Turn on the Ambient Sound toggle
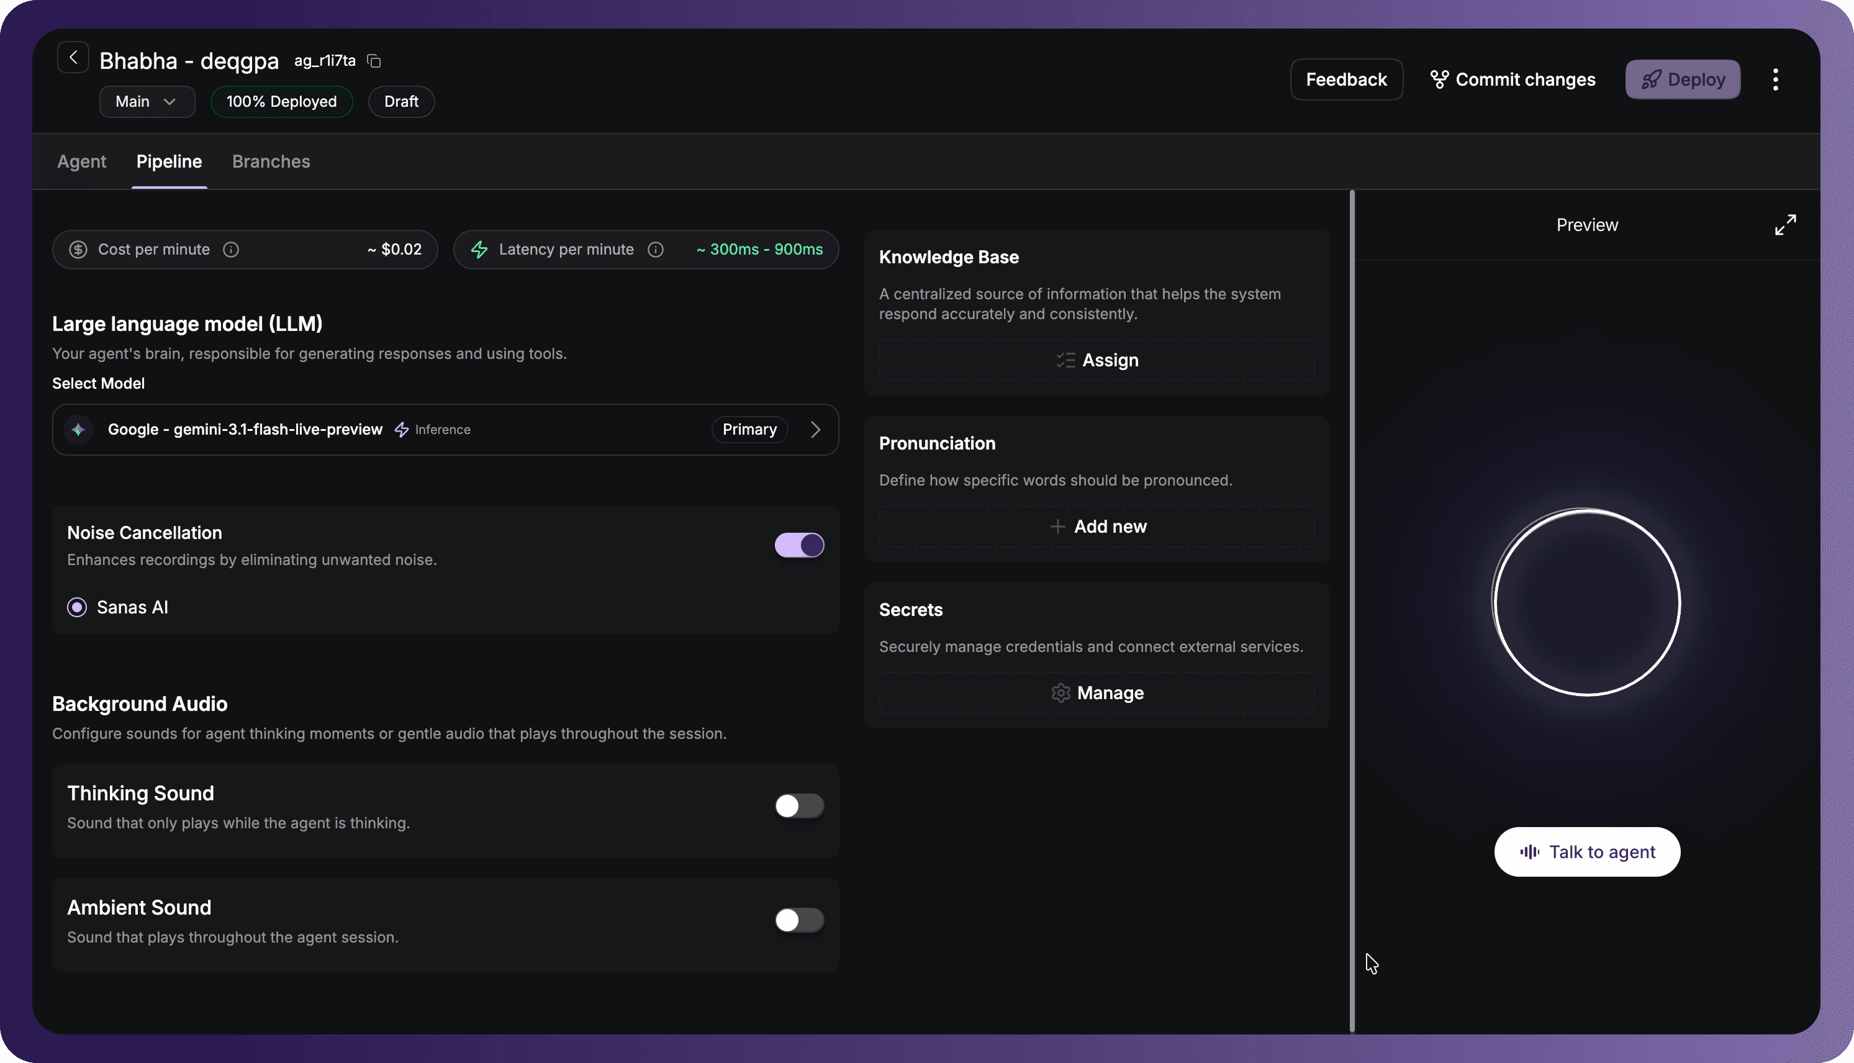The width and height of the screenshot is (1854, 1063). pyautogui.click(x=799, y=920)
